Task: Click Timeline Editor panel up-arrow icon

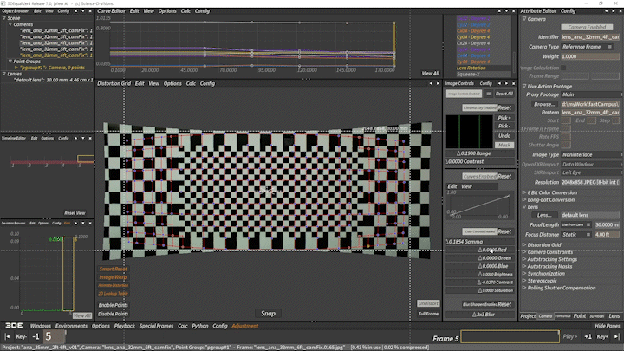Action: tap(75, 138)
